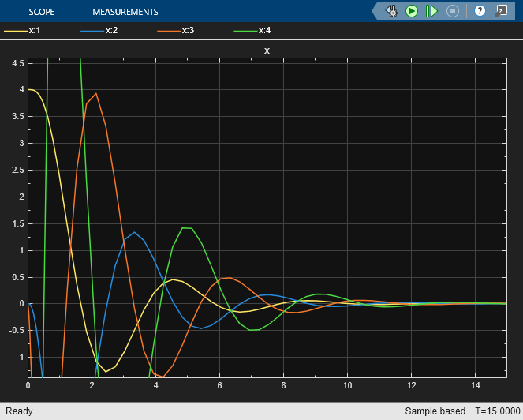
Task: Click the 4.5 label on the y-axis
Action: click(17, 62)
